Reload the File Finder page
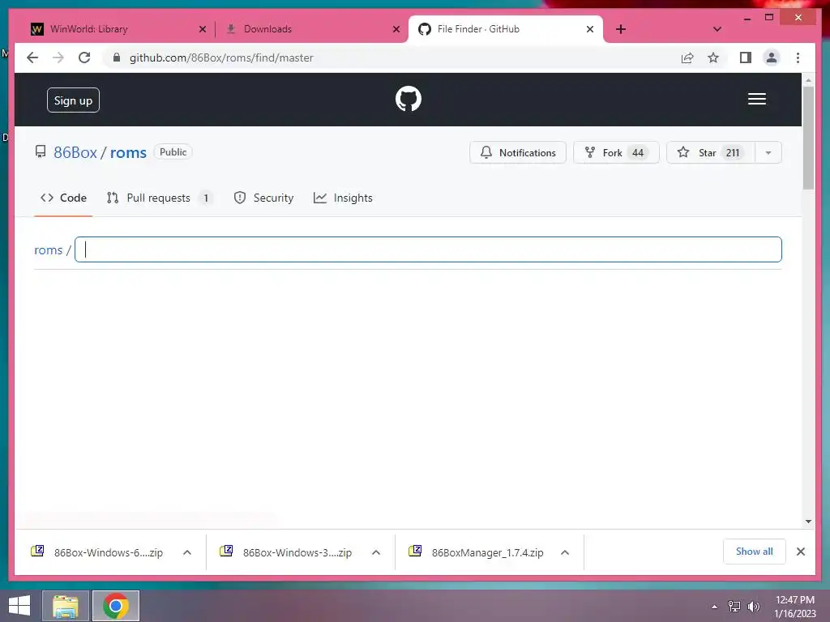 coord(84,58)
